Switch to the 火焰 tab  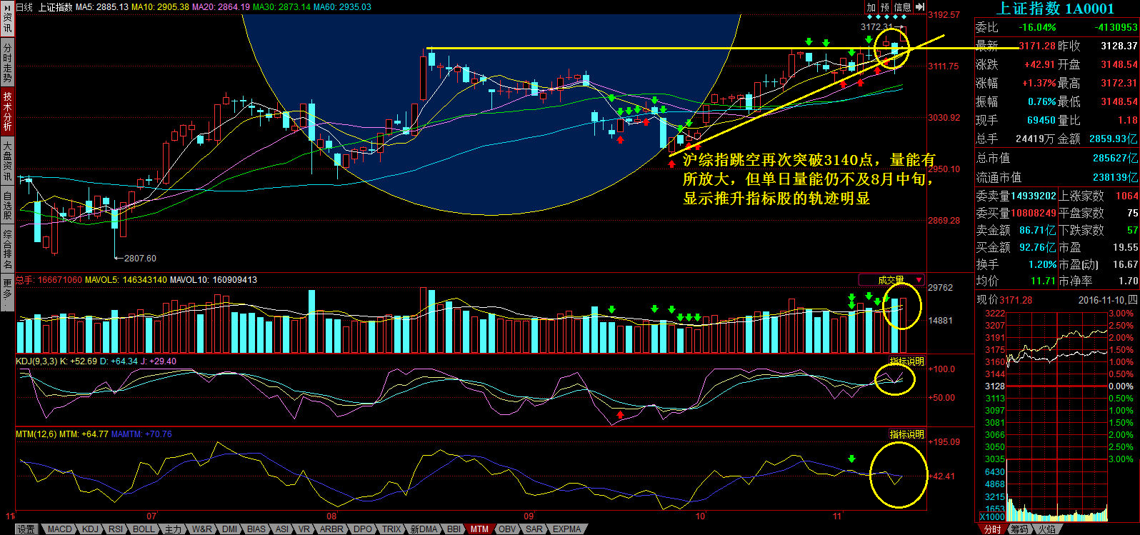(x=1046, y=529)
